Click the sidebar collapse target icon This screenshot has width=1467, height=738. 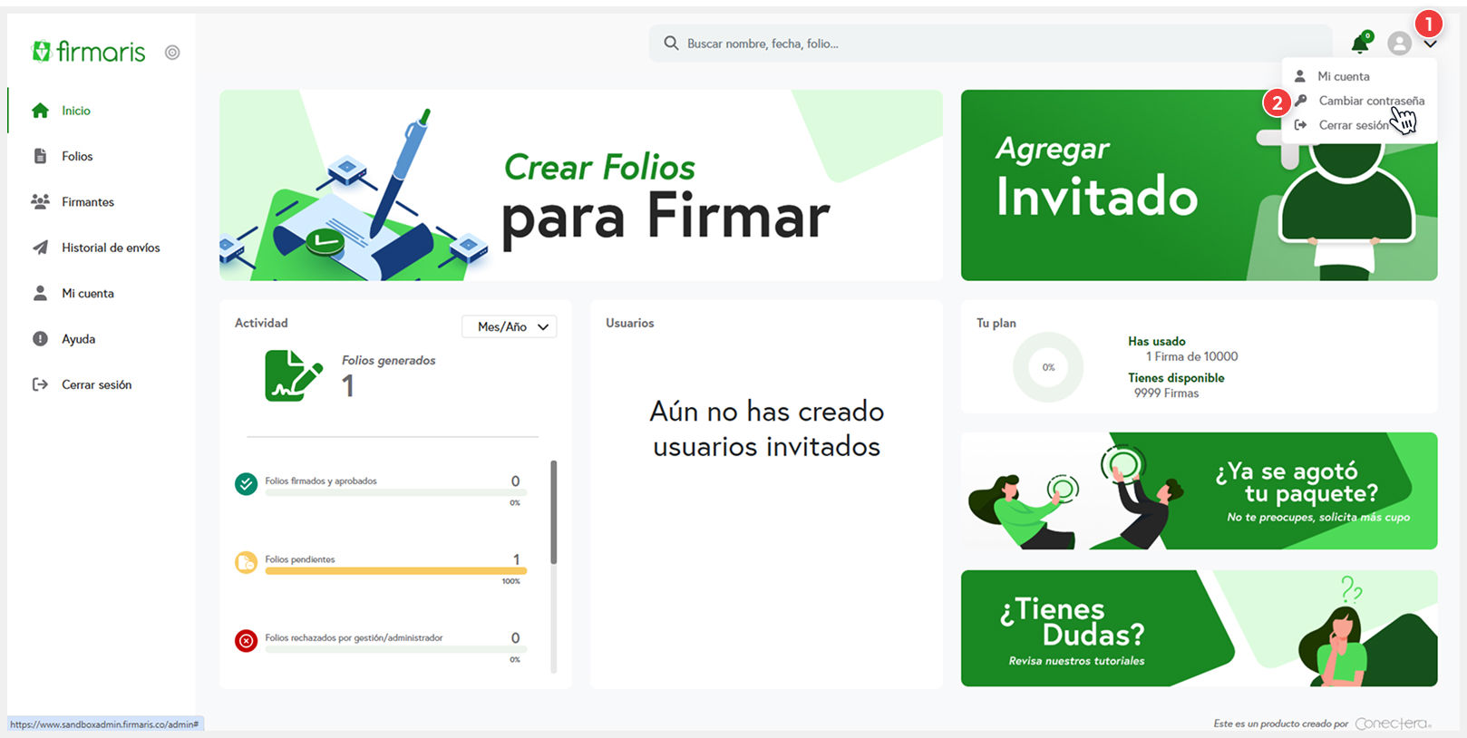point(172,53)
